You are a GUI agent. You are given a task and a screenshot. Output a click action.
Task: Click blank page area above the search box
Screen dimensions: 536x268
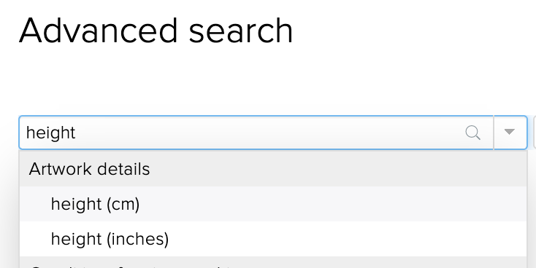click(x=267, y=82)
